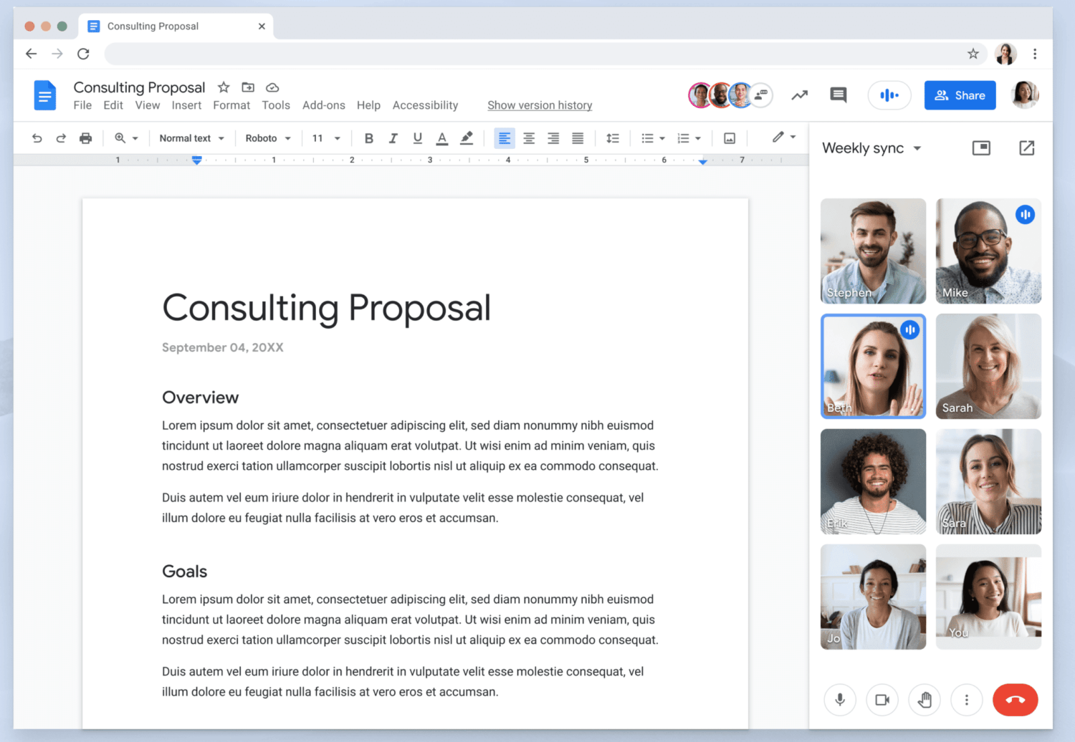Pop out the call into a new window
The width and height of the screenshot is (1075, 742).
coord(1026,148)
